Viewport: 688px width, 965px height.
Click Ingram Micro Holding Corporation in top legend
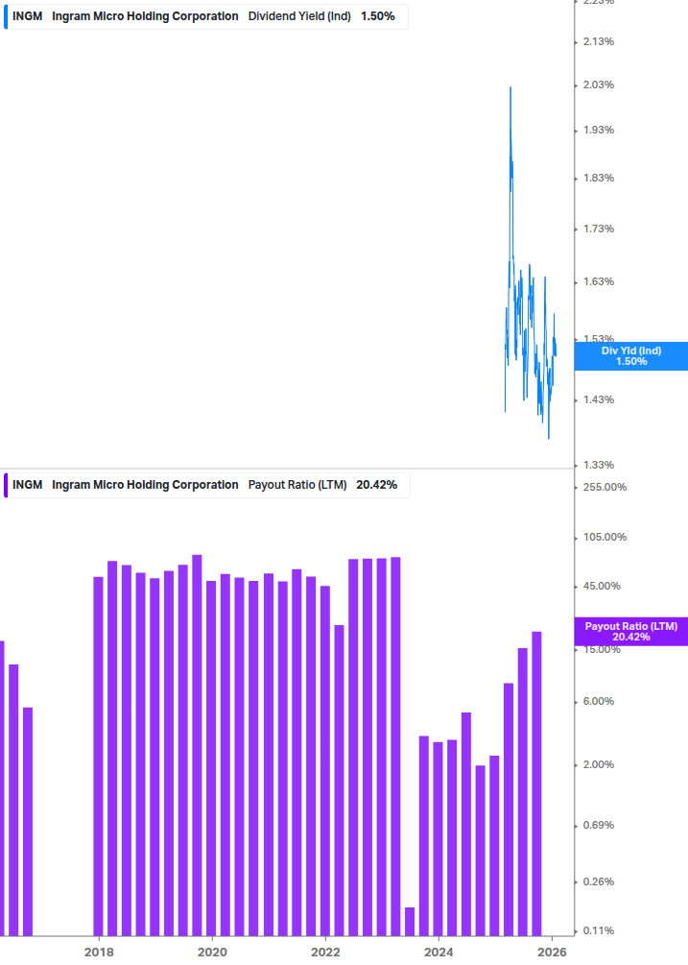145,16
